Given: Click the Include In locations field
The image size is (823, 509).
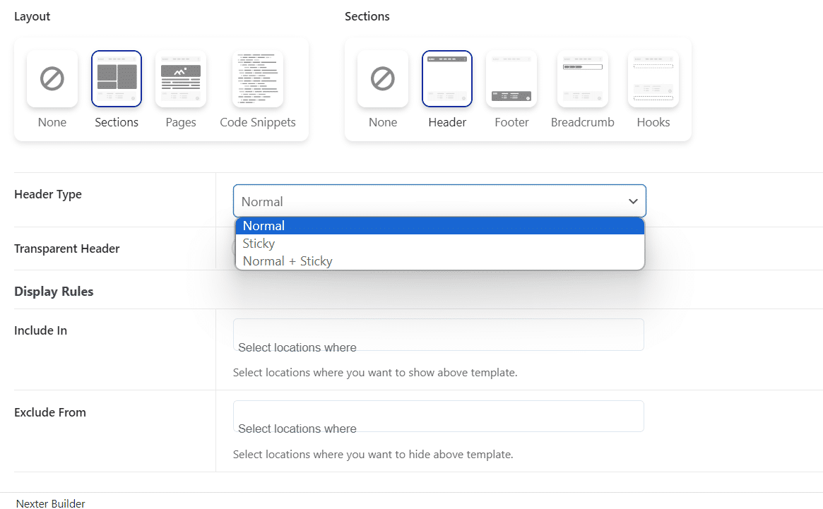Looking at the screenshot, I should coord(438,335).
